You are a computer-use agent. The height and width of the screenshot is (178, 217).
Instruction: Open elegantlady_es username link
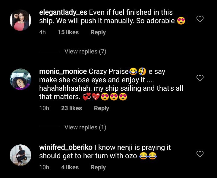(x=63, y=13)
